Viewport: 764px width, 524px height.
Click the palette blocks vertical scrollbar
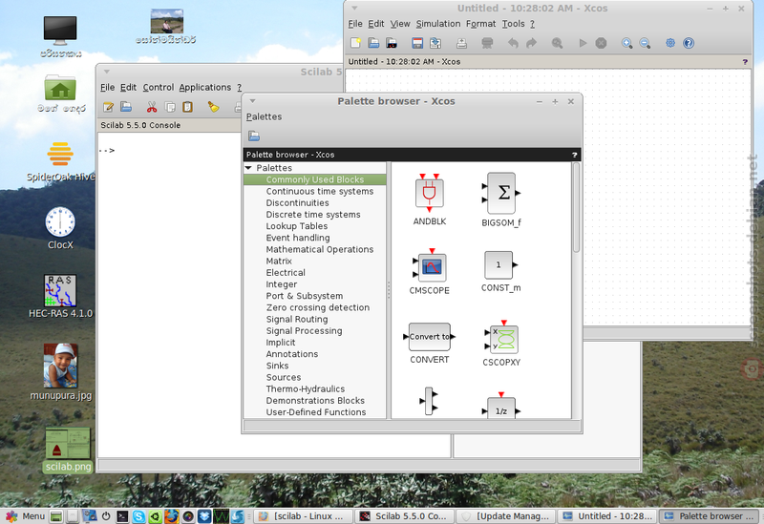tap(576, 208)
